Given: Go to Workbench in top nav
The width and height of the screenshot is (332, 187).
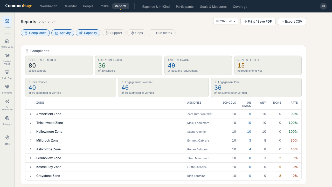Looking at the screenshot, I should 49,6.
